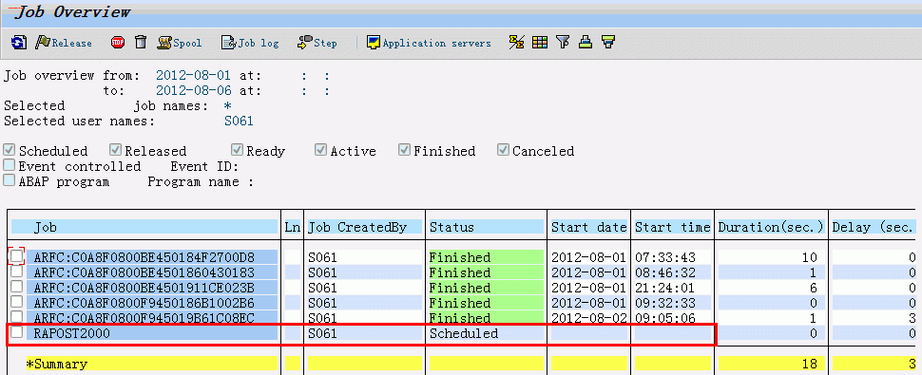This screenshot has width=922, height=375.
Task: Click the Delay (sec. column header
Action: [x=874, y=227]
